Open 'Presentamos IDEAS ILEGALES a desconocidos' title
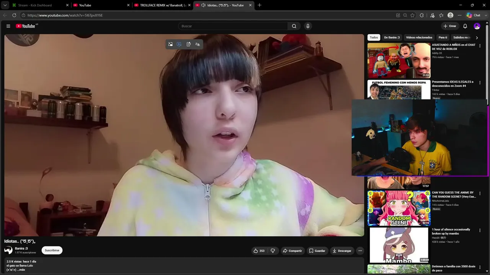This screenshot has width=490, height=275. (452, 84)
